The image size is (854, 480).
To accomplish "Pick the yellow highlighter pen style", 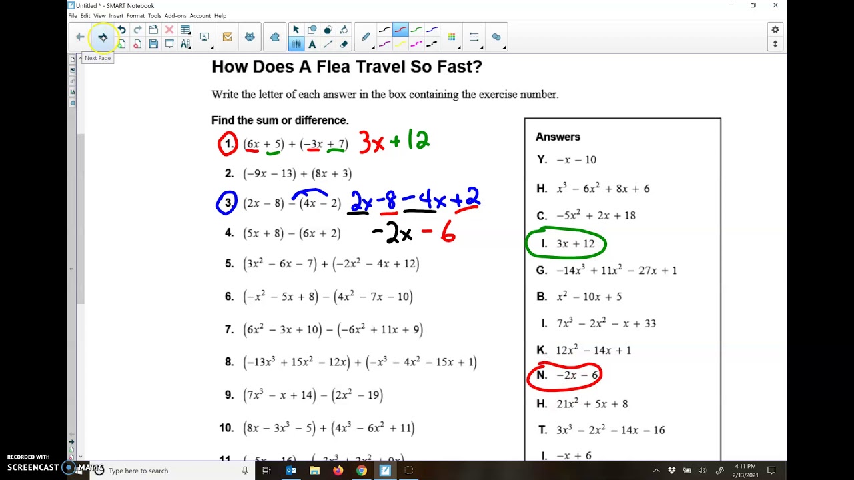I will tap(400, 44).
